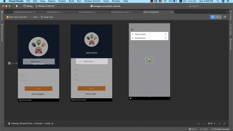Switch to AppDelegate.cs tab
The height and width of the screenshot is (131, 233).
point(54,12)
